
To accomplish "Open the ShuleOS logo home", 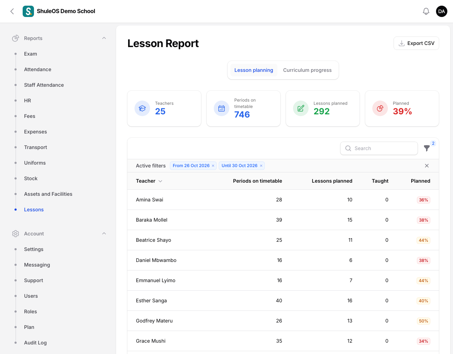I will click(x=28, y=11).
